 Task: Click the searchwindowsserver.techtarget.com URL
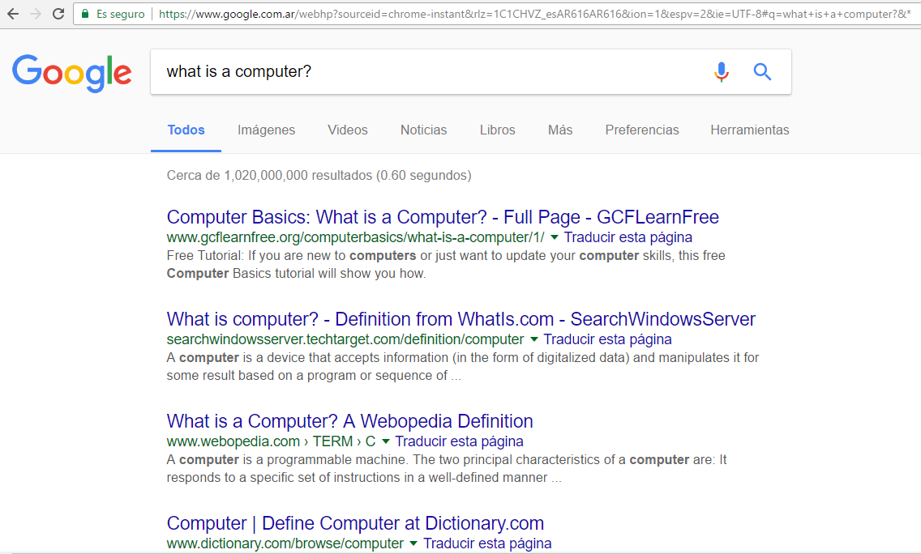345,339
